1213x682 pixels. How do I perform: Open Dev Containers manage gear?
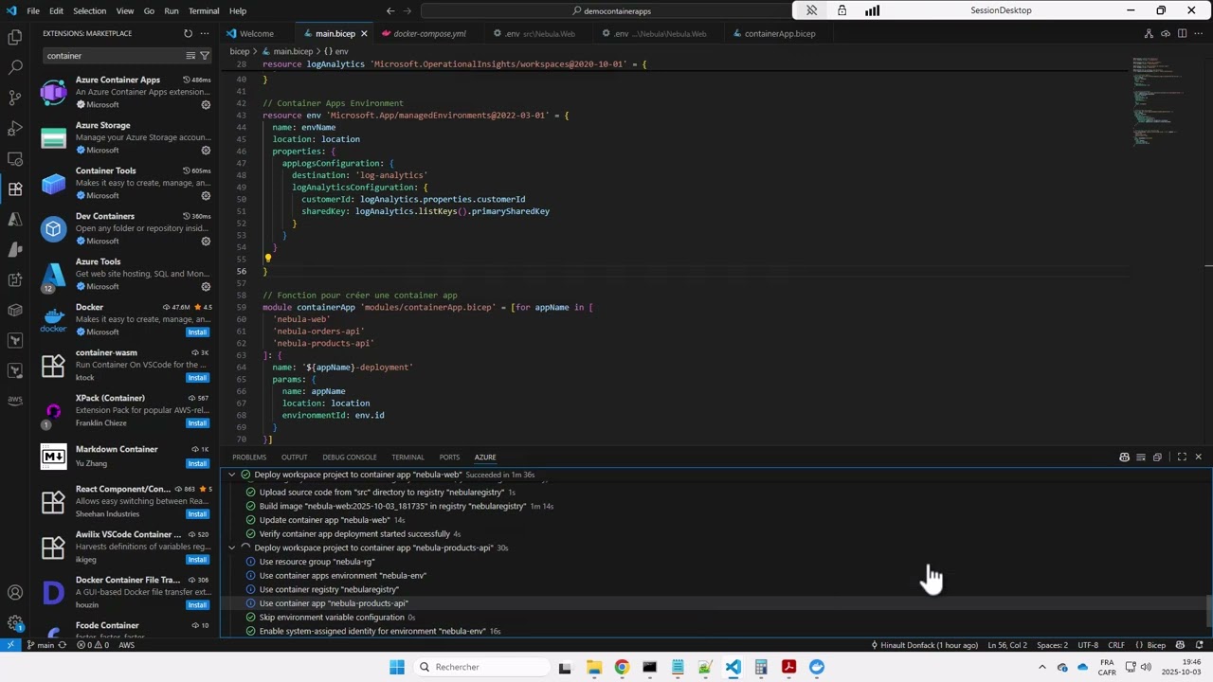coord(206,241)
